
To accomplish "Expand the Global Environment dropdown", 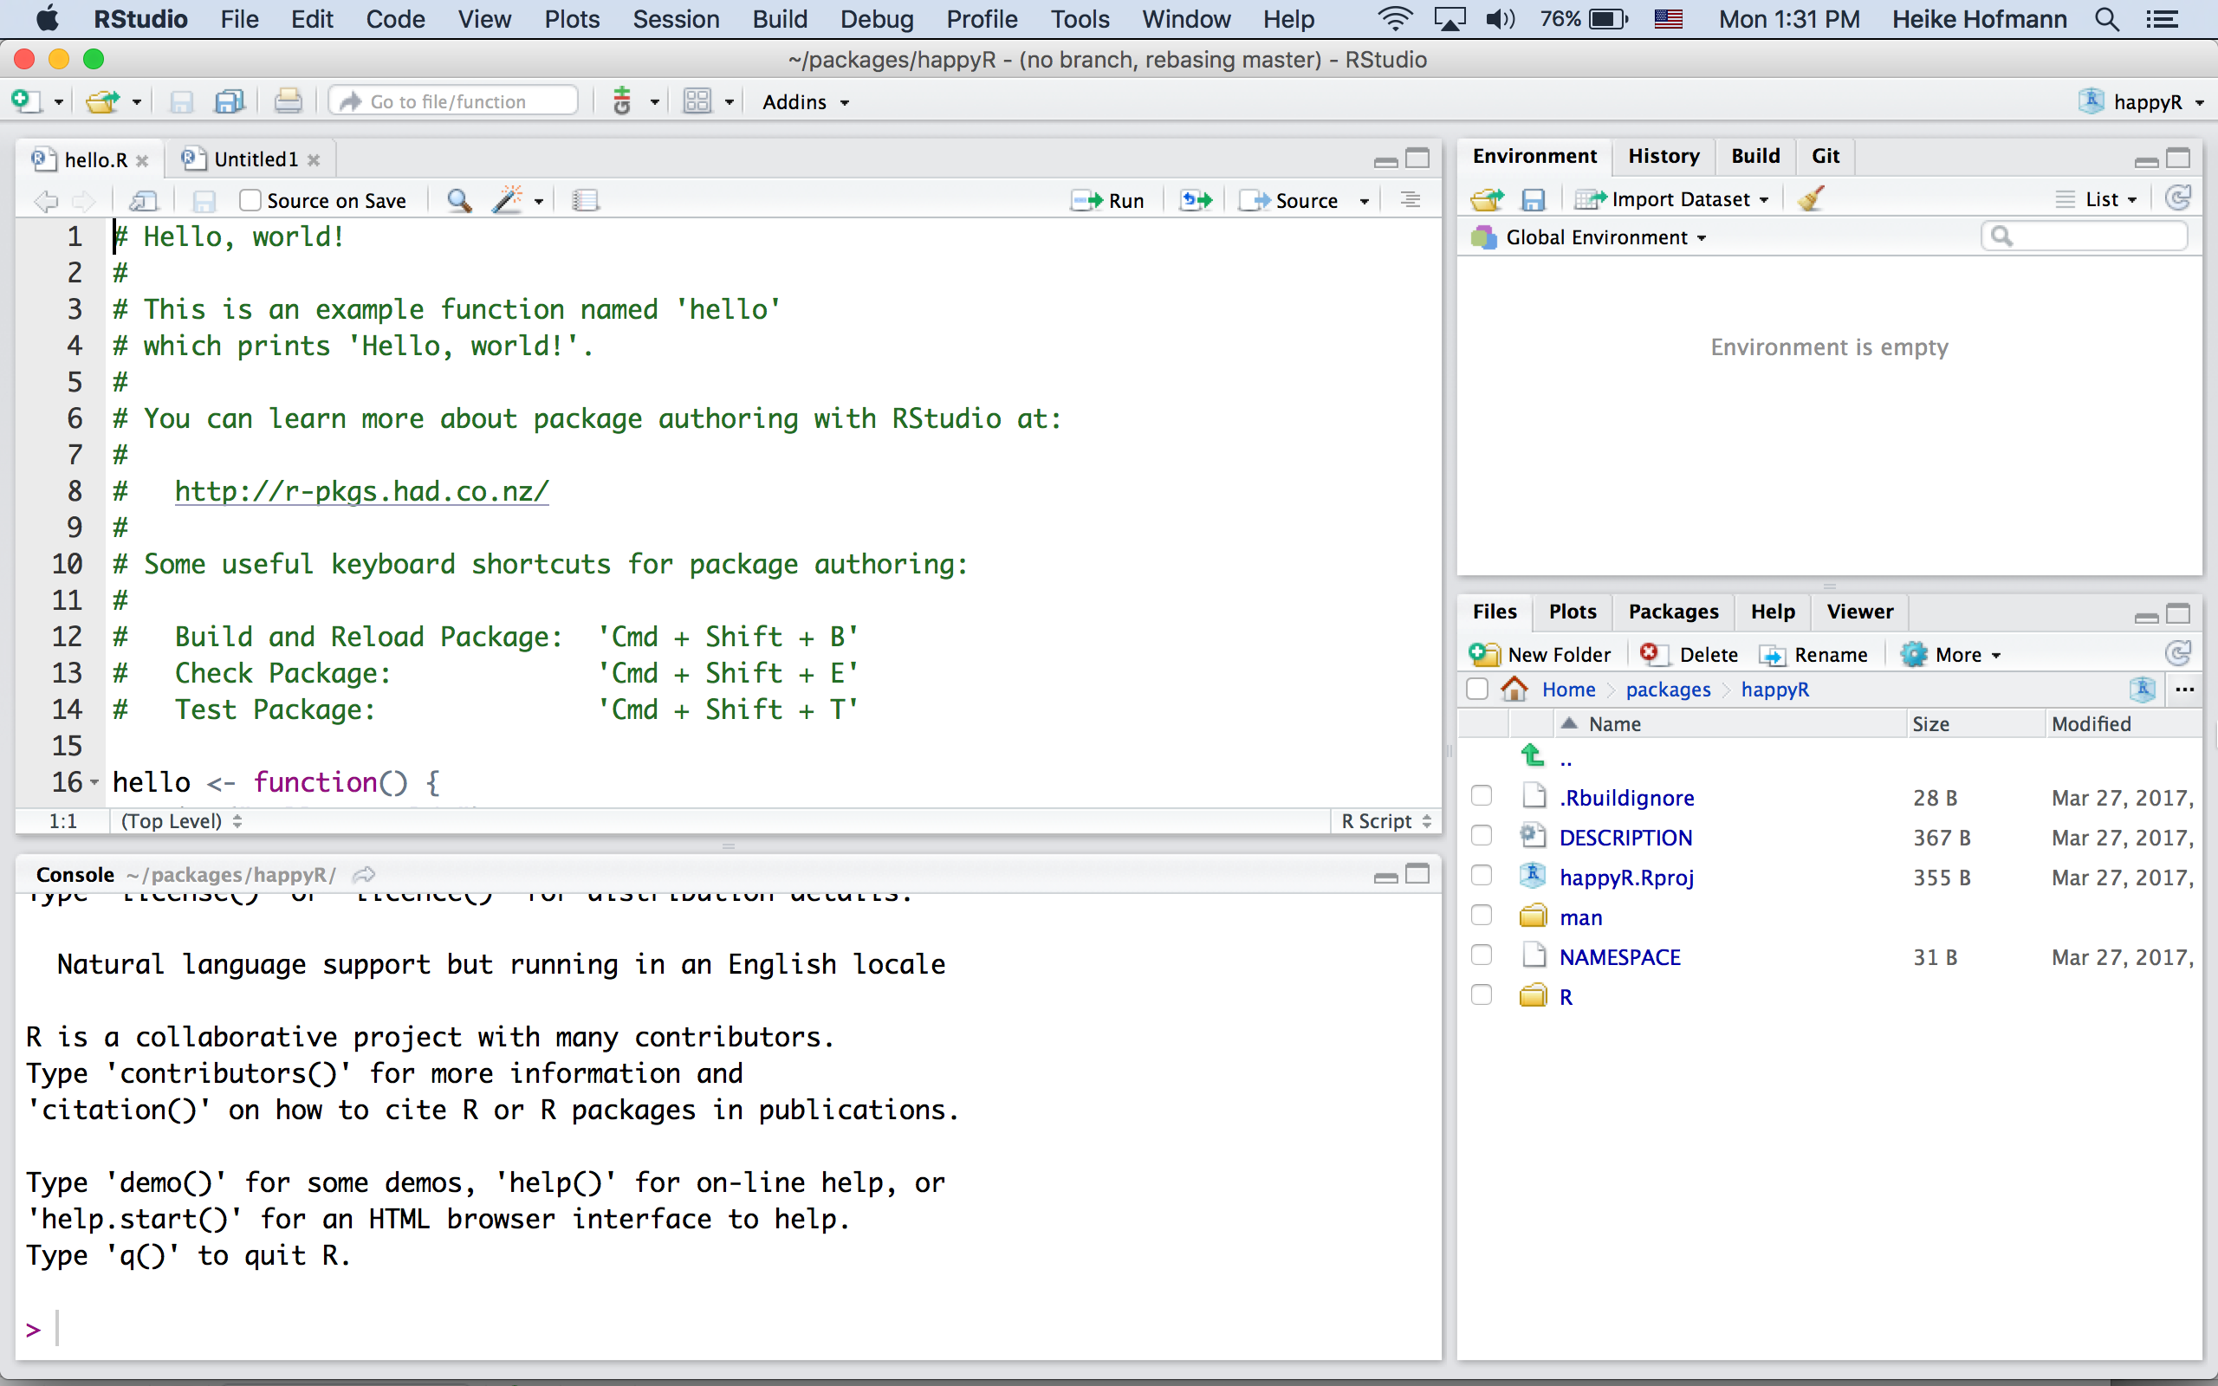I will (1604, 237).
